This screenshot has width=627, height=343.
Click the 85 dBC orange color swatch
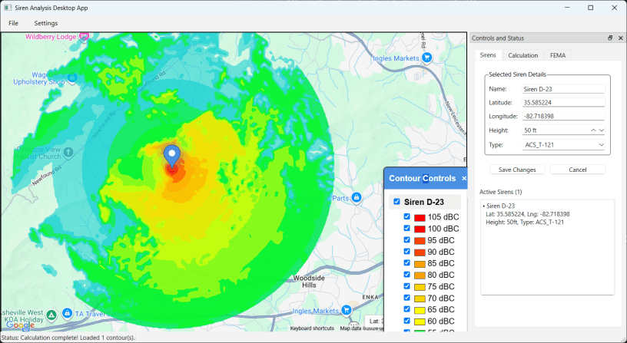pos(420,264)
